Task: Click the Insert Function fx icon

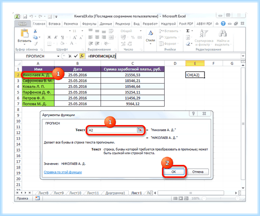Action: coord(82,56)
